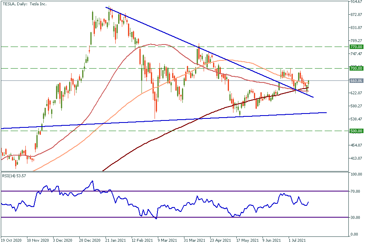Click the TESLA, Daily chart title
This screenshot has width=368, height=245.
coord(23,4)
